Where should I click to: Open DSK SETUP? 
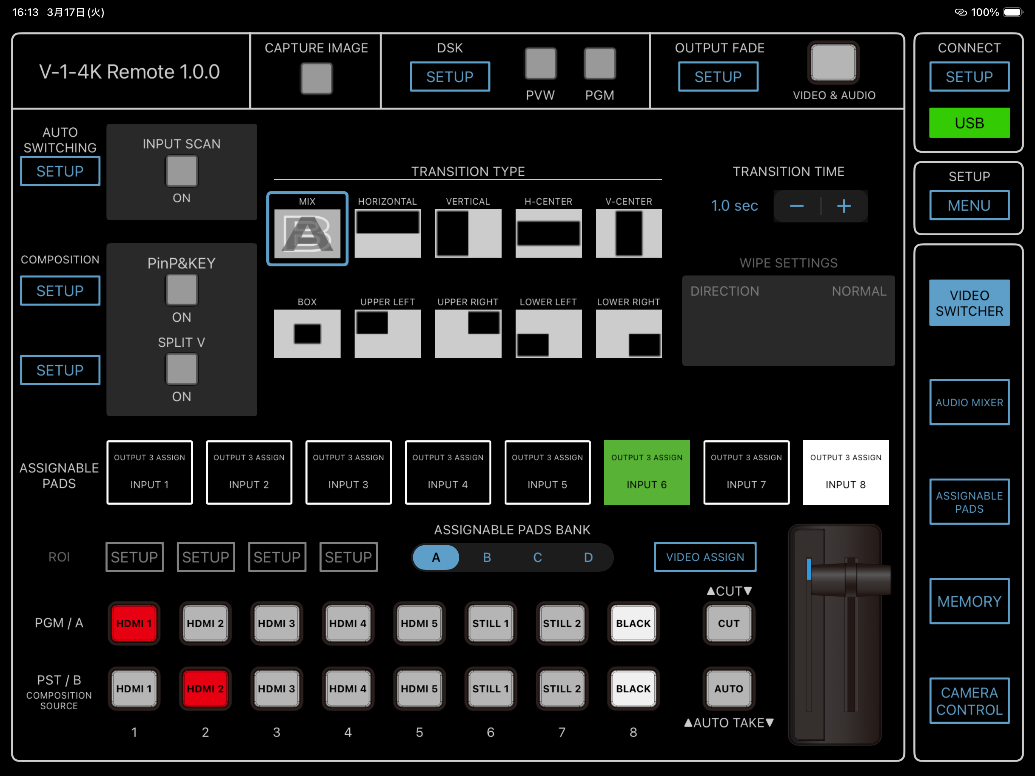[450, 76]
